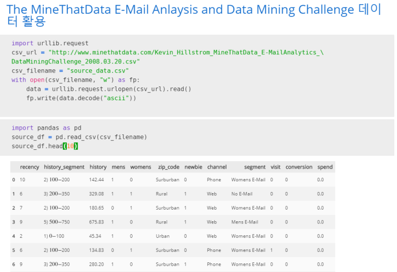Click the history value 675.83
Image resolution: width=397 pixels, height=272 pixels.
pos(97,222)
